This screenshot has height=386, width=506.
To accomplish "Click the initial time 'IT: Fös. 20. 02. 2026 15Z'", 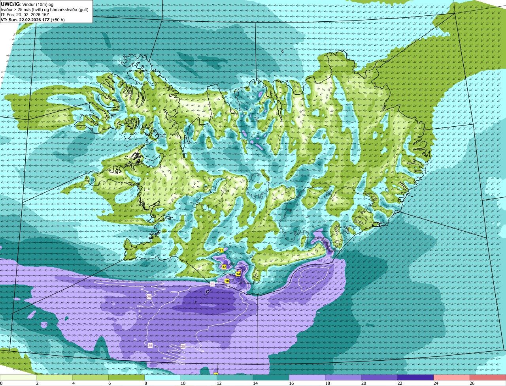I will [25, 15].
